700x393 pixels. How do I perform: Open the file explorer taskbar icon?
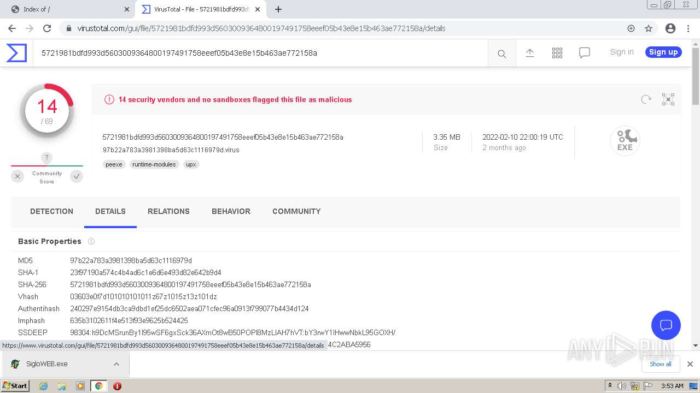click(62, 386)
